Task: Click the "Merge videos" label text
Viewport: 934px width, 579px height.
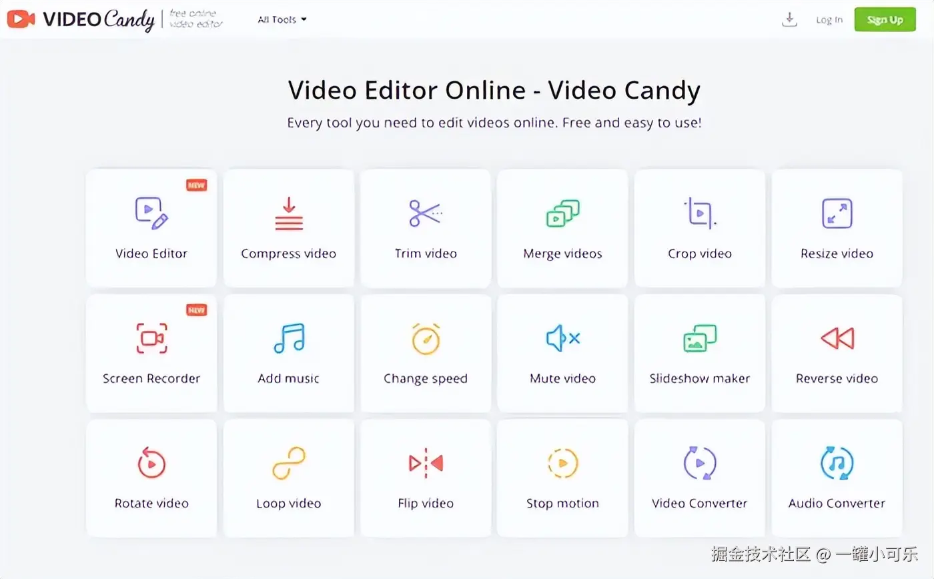Action: click(563, 253)
